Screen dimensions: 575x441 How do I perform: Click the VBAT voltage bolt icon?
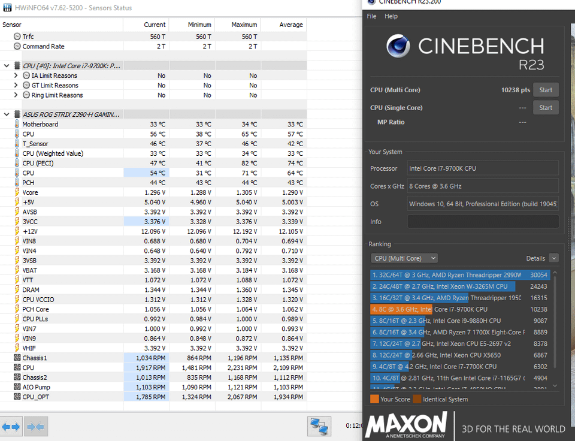tap(17, 270)
